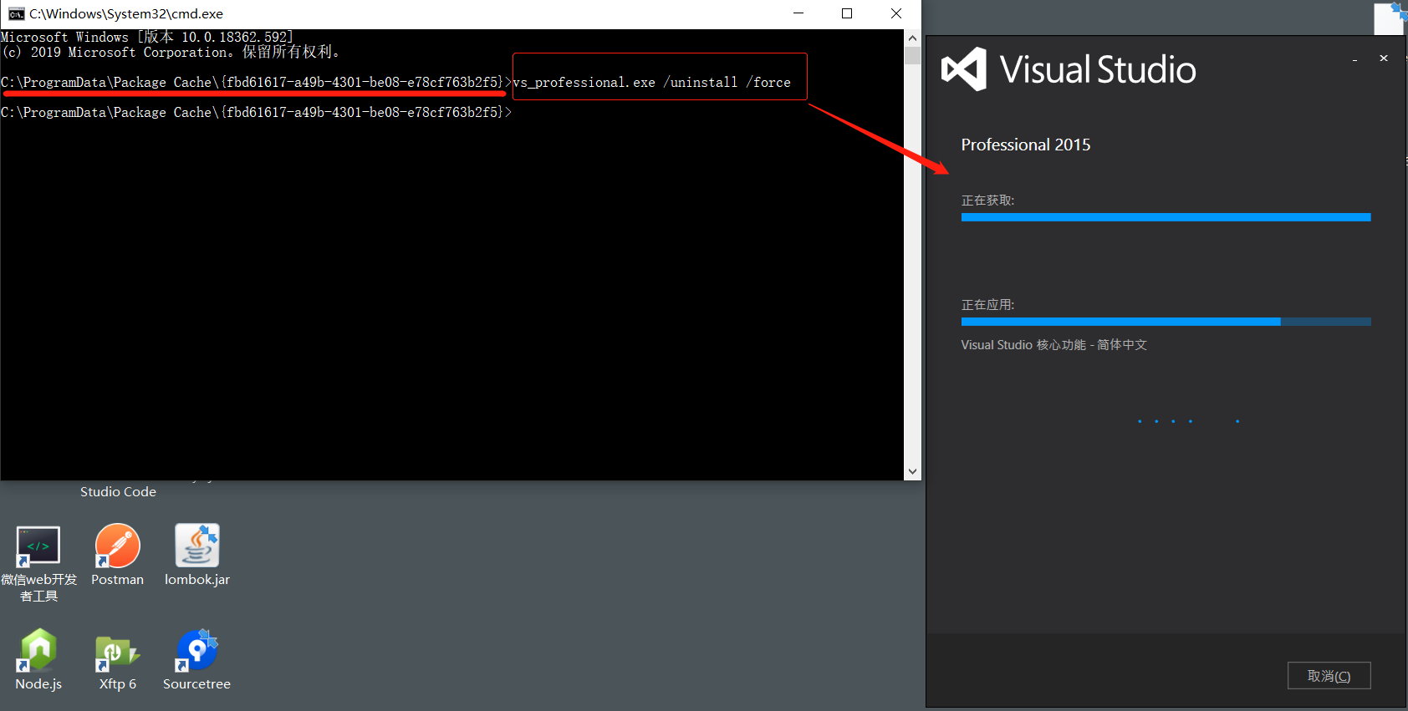Click the cmd scrollbar up arrow
The height and width of the screenshot is (711, 1408).
[912, 38]
